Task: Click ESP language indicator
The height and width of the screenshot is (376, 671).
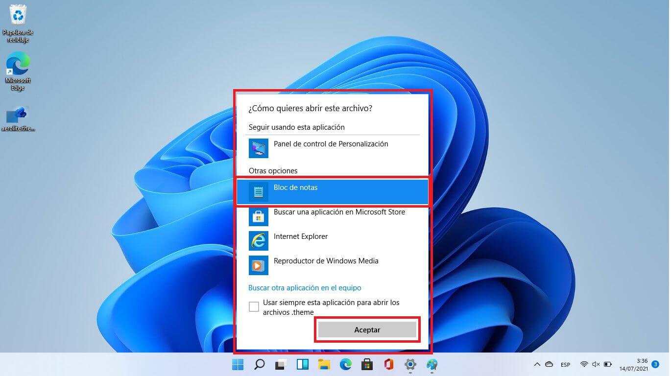Action: click(565, 365)
